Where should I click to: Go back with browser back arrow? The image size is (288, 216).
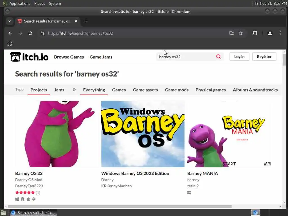pyautogui.click(x=10, y=33)
